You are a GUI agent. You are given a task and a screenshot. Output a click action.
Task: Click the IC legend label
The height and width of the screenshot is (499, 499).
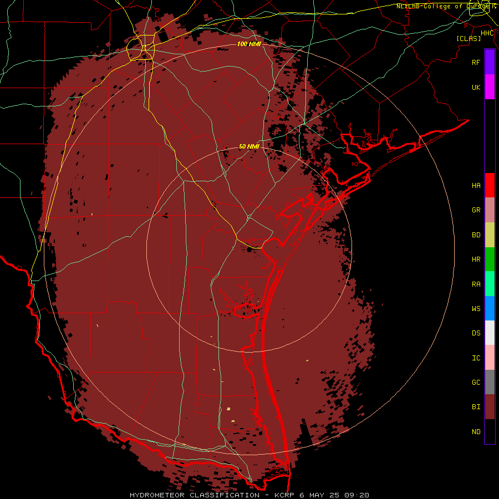coord(476,358)
